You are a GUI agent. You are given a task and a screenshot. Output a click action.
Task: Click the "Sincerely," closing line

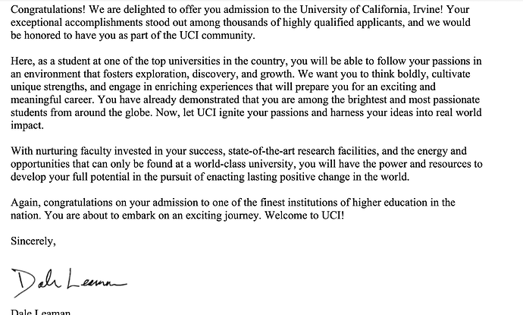click(33, 242)
